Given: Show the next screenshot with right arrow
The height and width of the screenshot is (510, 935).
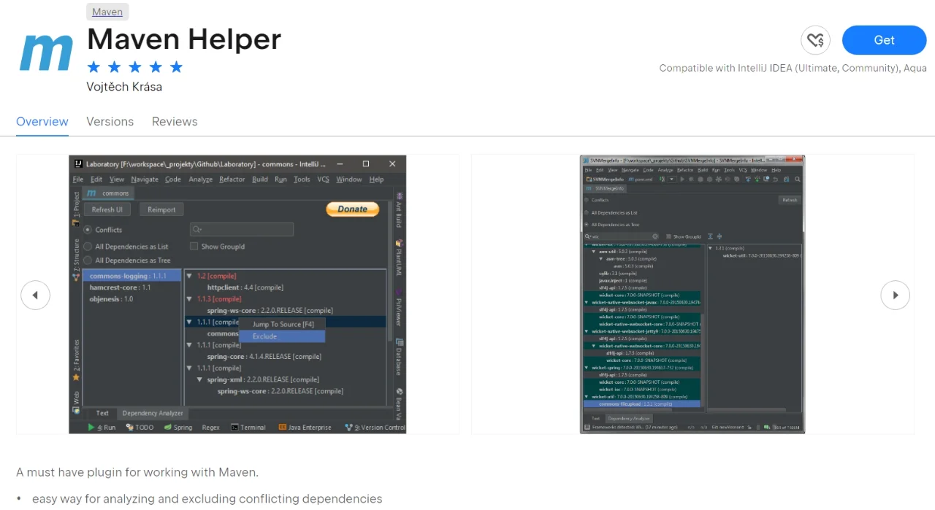Looking at the screenshot, I should tap(895, 295).
